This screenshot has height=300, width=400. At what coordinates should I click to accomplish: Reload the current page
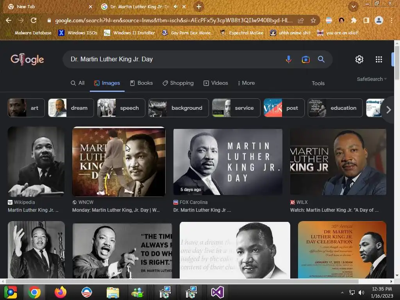34,20
